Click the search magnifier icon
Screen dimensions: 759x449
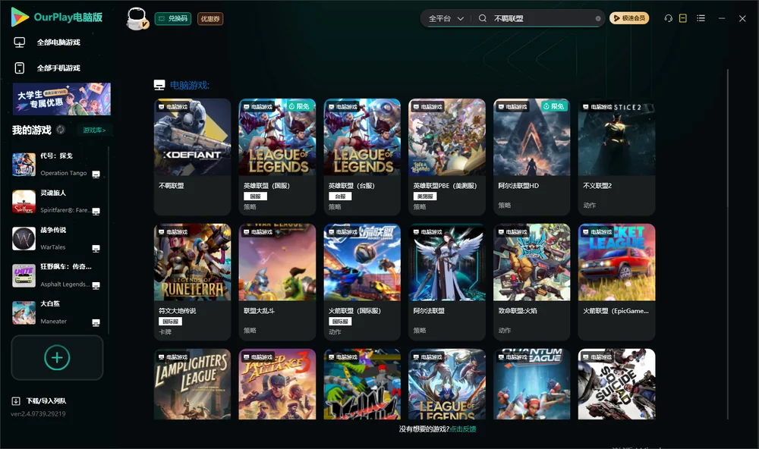click(483, 18)
